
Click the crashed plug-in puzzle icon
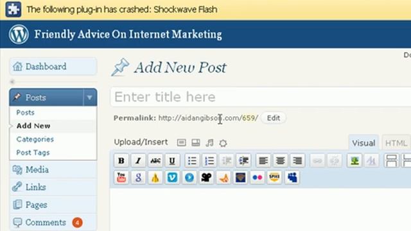(13, 9)
